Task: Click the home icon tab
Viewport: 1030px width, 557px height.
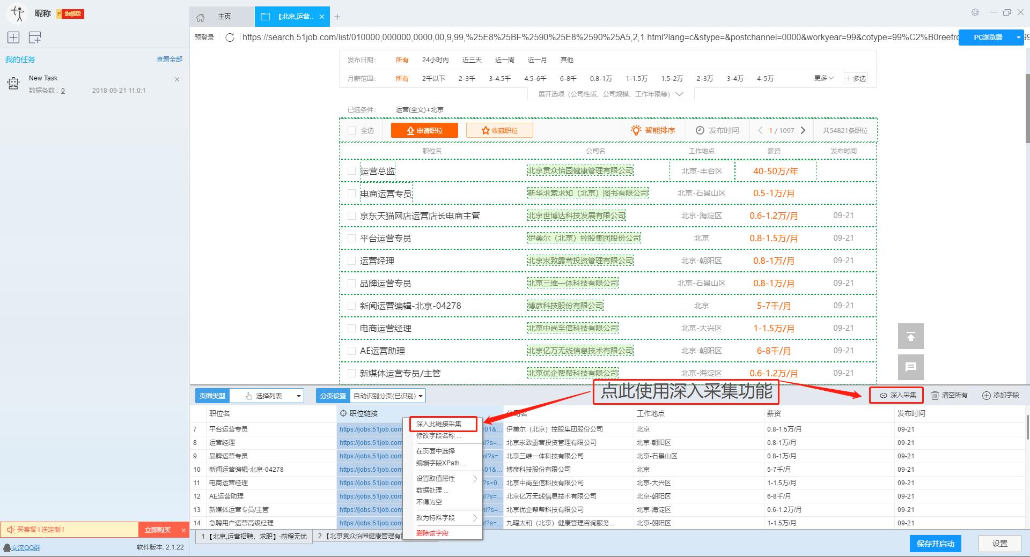Action: pos(201,17)
